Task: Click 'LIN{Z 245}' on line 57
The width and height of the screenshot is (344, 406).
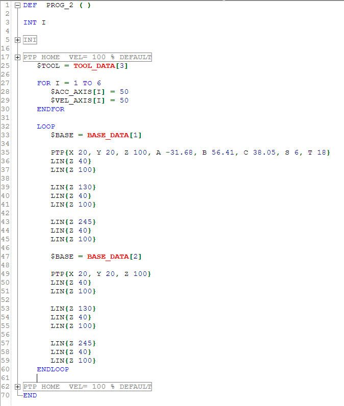Action: tap(73, 343)
